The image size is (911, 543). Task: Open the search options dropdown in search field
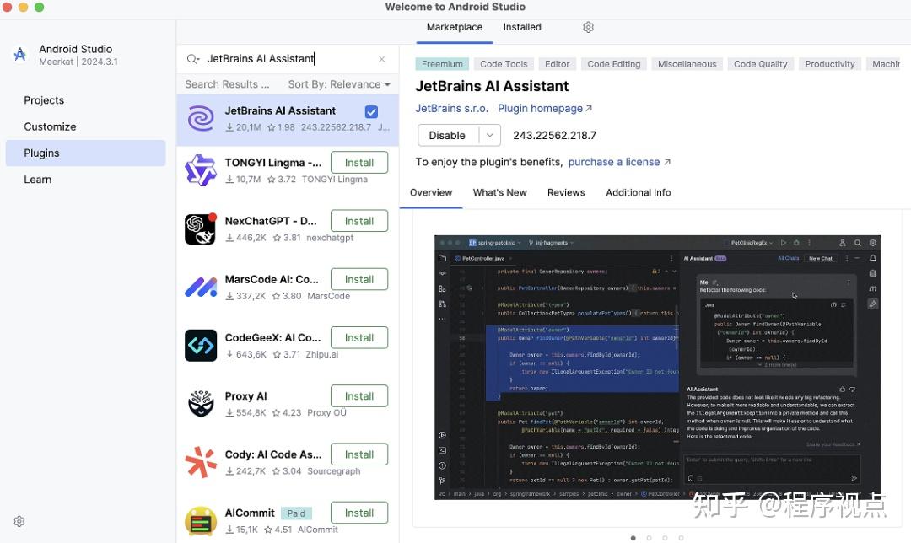point(192,59)
